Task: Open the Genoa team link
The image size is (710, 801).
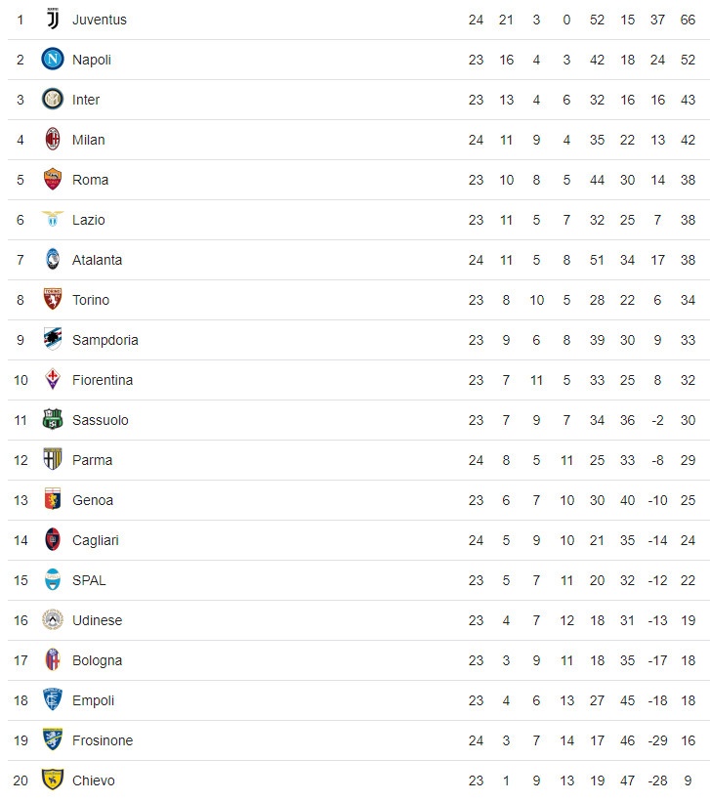Action: [93, 500]
